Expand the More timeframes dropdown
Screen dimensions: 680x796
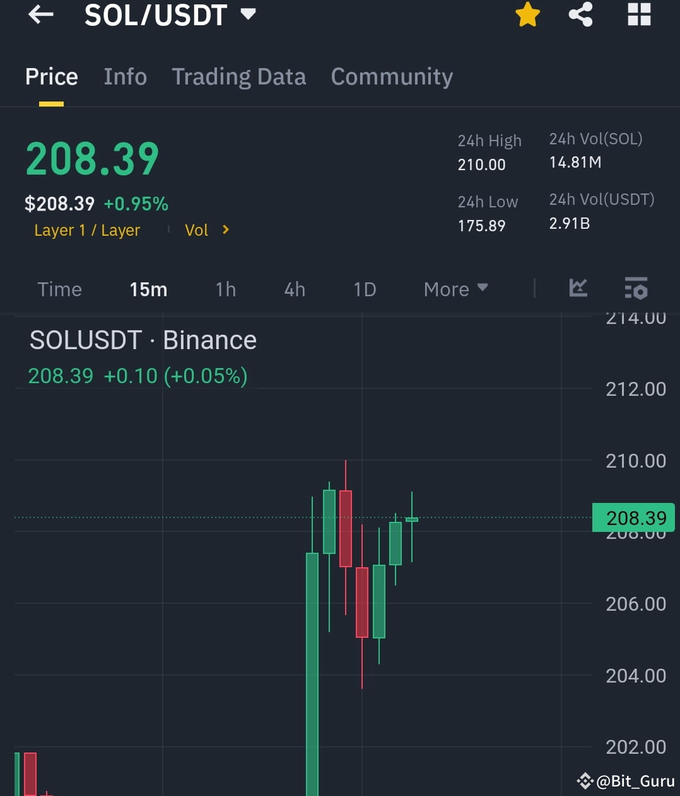(455, 289)
